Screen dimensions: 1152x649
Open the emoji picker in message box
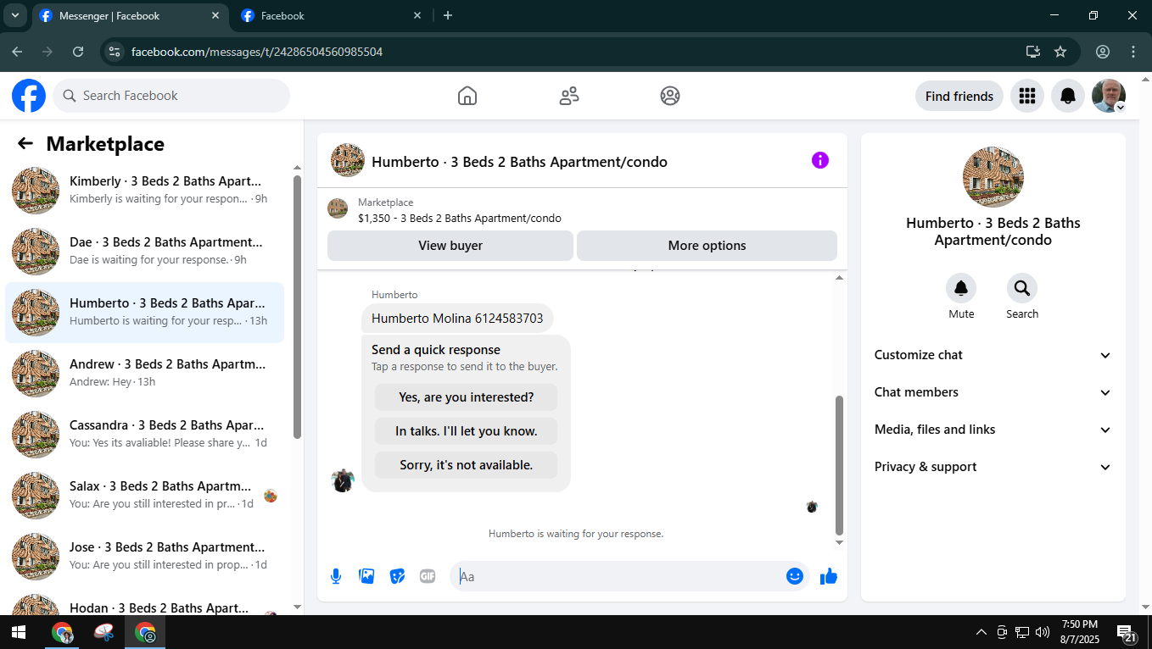tap(795, 576)
